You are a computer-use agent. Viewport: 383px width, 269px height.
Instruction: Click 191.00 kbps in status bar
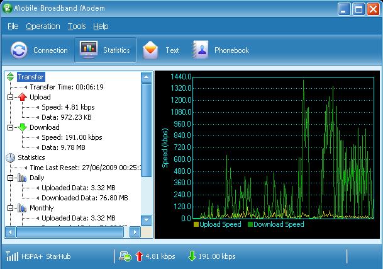217,256
